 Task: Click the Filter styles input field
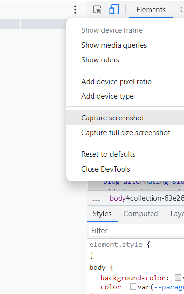tap(137, 231)
